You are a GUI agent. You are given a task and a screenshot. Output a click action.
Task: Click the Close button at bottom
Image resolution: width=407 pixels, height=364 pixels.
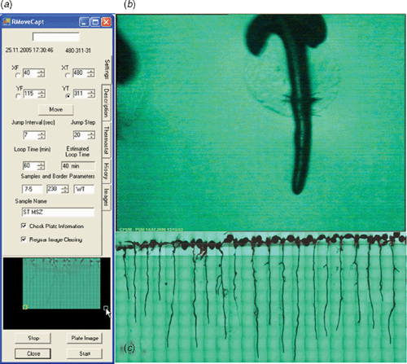pyautogui.click(x=33, y=353)
